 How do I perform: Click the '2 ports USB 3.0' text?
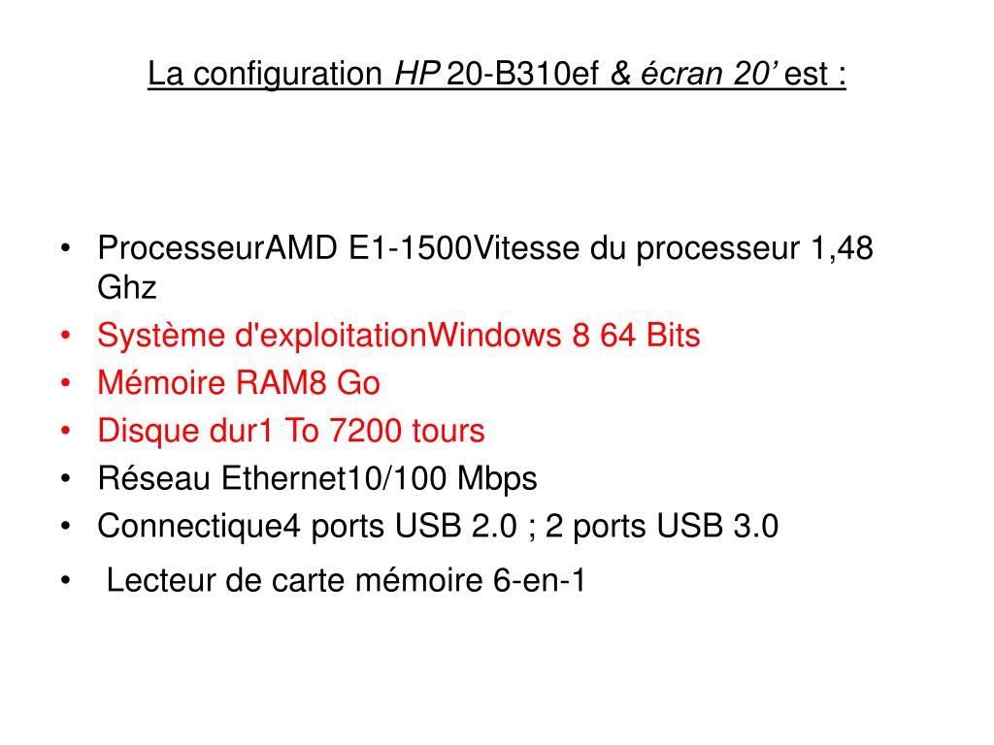(x=662, y=527)
